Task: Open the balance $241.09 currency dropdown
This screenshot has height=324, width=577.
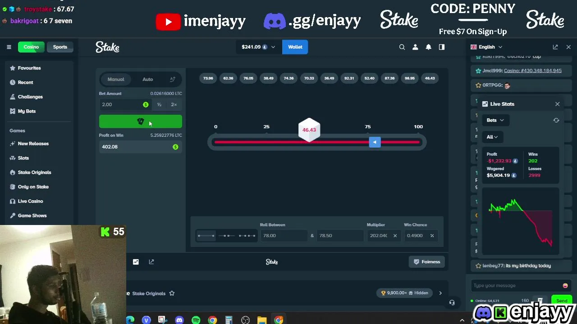Action: click(258, 47)
